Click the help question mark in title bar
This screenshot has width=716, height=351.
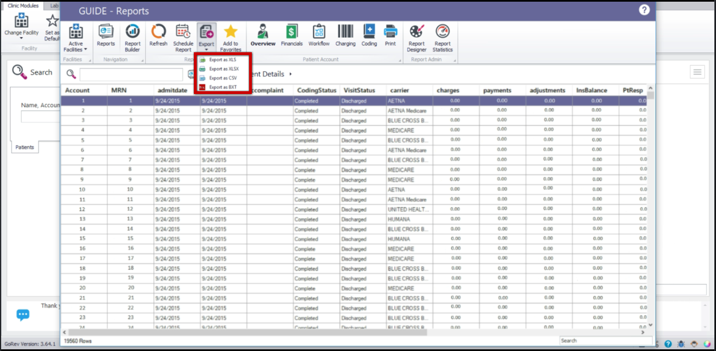click(644, 10)
